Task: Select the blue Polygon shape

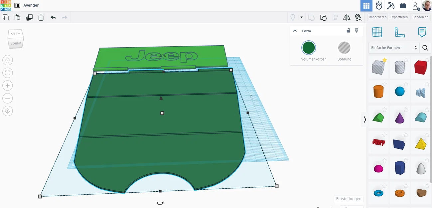Action: click(x=399, y=168)
